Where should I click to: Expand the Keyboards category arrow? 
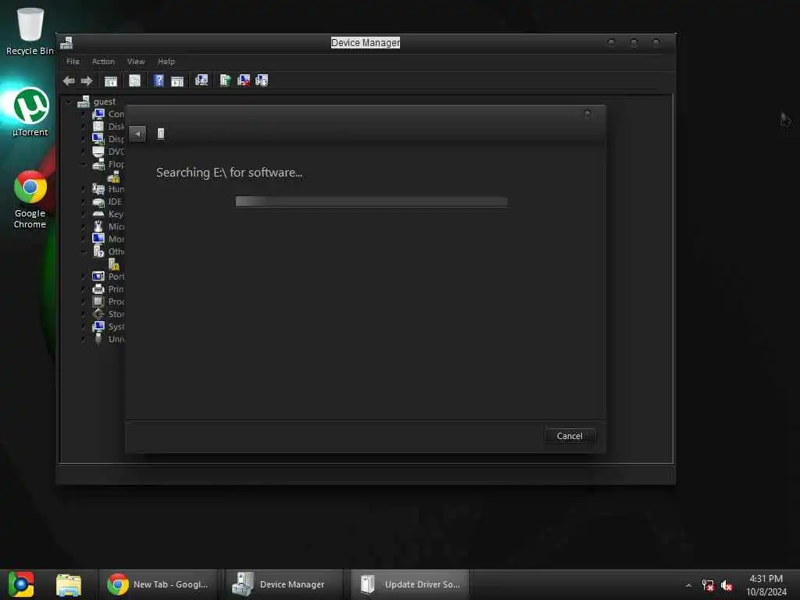click(84, 214)
